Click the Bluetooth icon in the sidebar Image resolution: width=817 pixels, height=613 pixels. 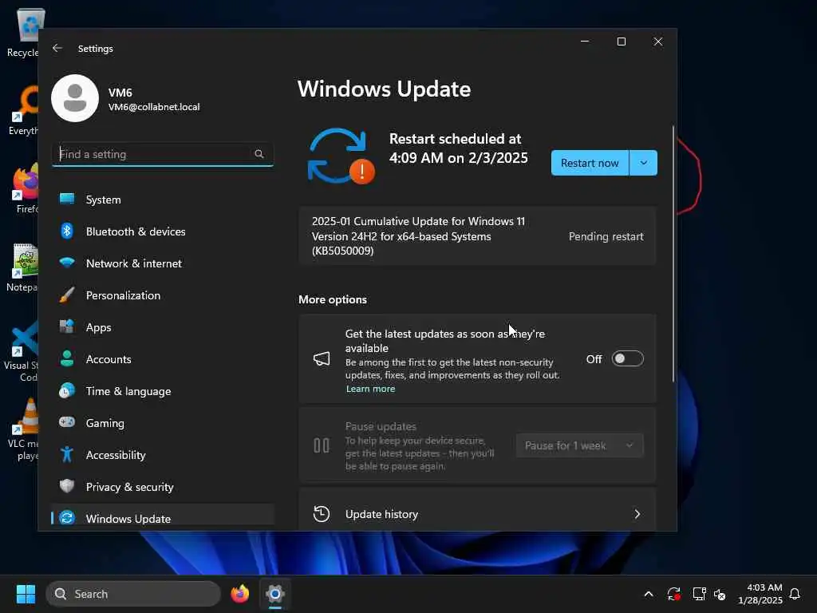pyautogui.click(x=67, y=231)
